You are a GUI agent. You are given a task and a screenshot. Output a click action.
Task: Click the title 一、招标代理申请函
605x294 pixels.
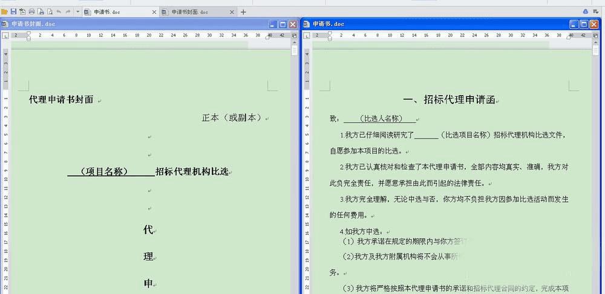click(449, 100)
